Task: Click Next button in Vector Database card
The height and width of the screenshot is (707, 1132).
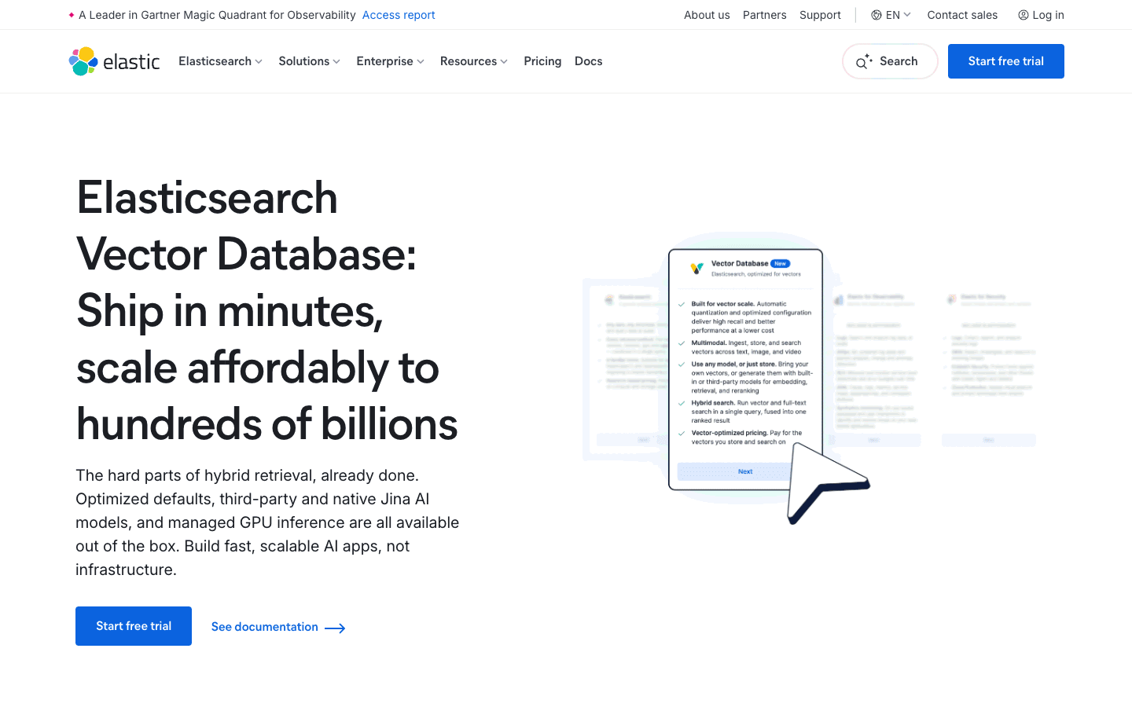Action: point(745,471)
